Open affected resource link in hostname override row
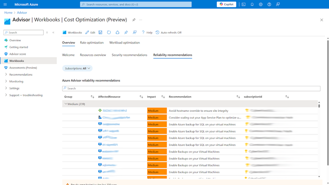This screenshot has width=329, height=185. tap(115, 111)
